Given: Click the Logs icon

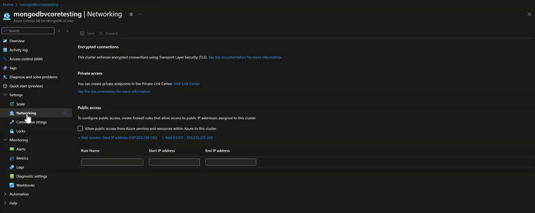Looking at the screenshot, I should 12,167.
